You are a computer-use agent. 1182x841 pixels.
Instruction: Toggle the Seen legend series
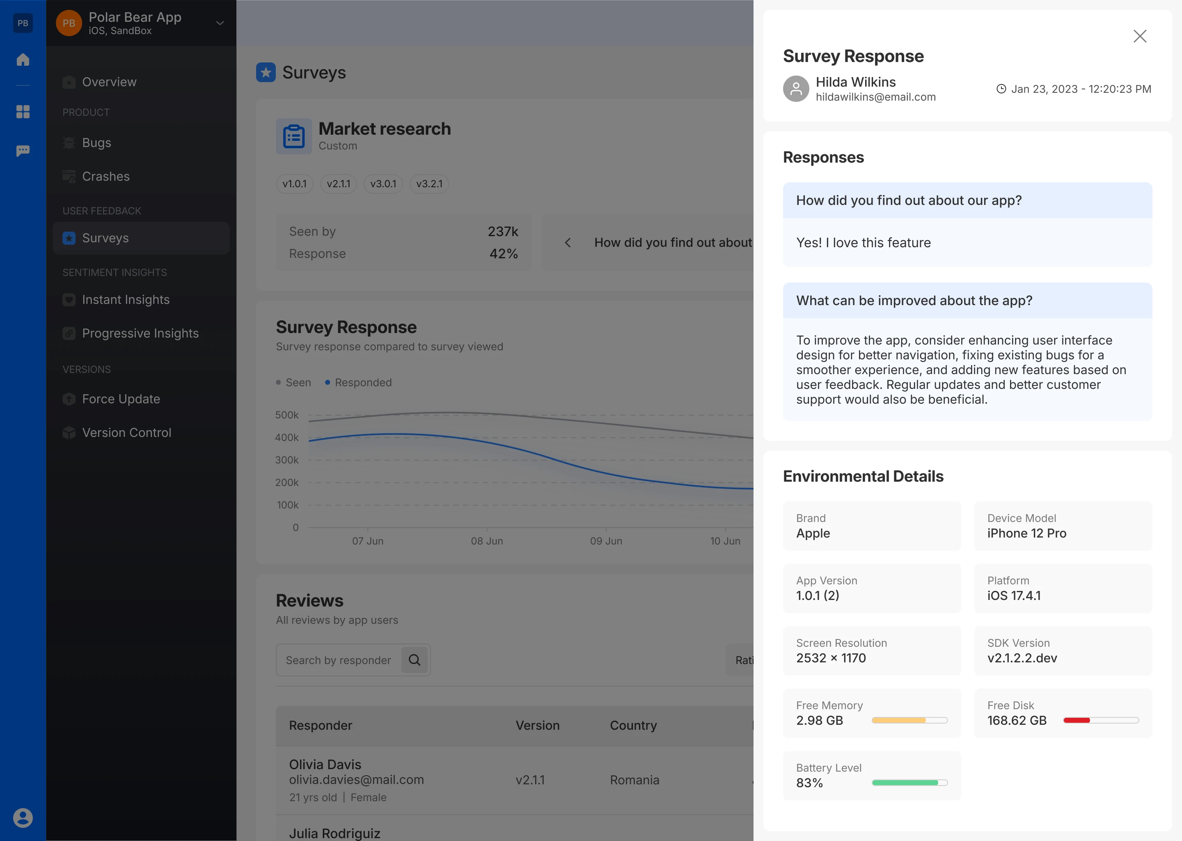click(293, 382)
